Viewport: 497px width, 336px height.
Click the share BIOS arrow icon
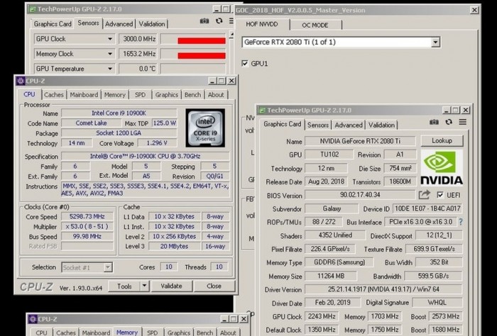point(425,195)
